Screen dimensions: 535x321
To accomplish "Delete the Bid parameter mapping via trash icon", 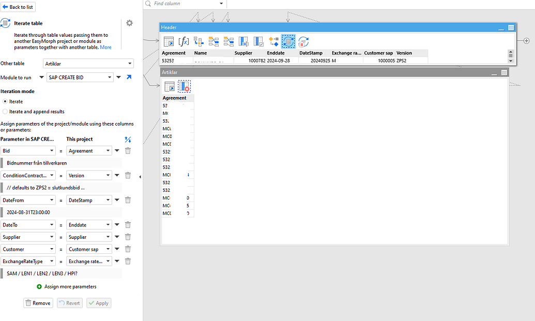I will click(x=128, y=150).
